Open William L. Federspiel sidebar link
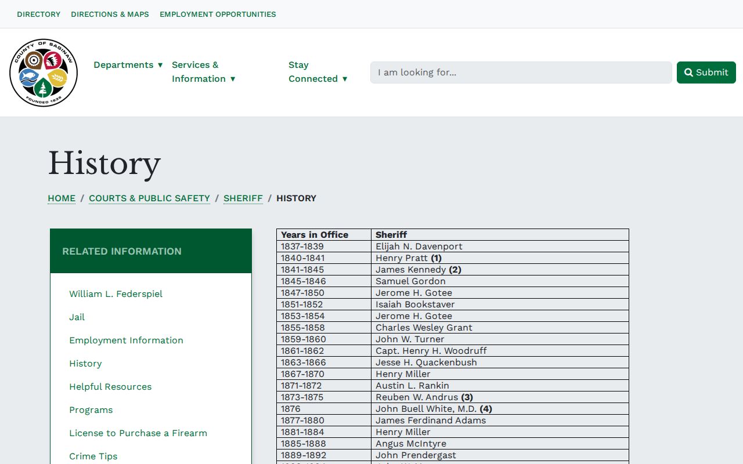This screenshot has height=464, width=743. (x=116, y=294)
